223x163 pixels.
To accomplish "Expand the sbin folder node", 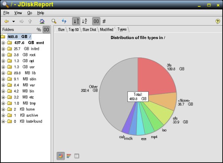I will point(3,79).
